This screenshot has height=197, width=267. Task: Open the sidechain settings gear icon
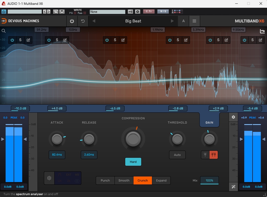coord(49,178)
